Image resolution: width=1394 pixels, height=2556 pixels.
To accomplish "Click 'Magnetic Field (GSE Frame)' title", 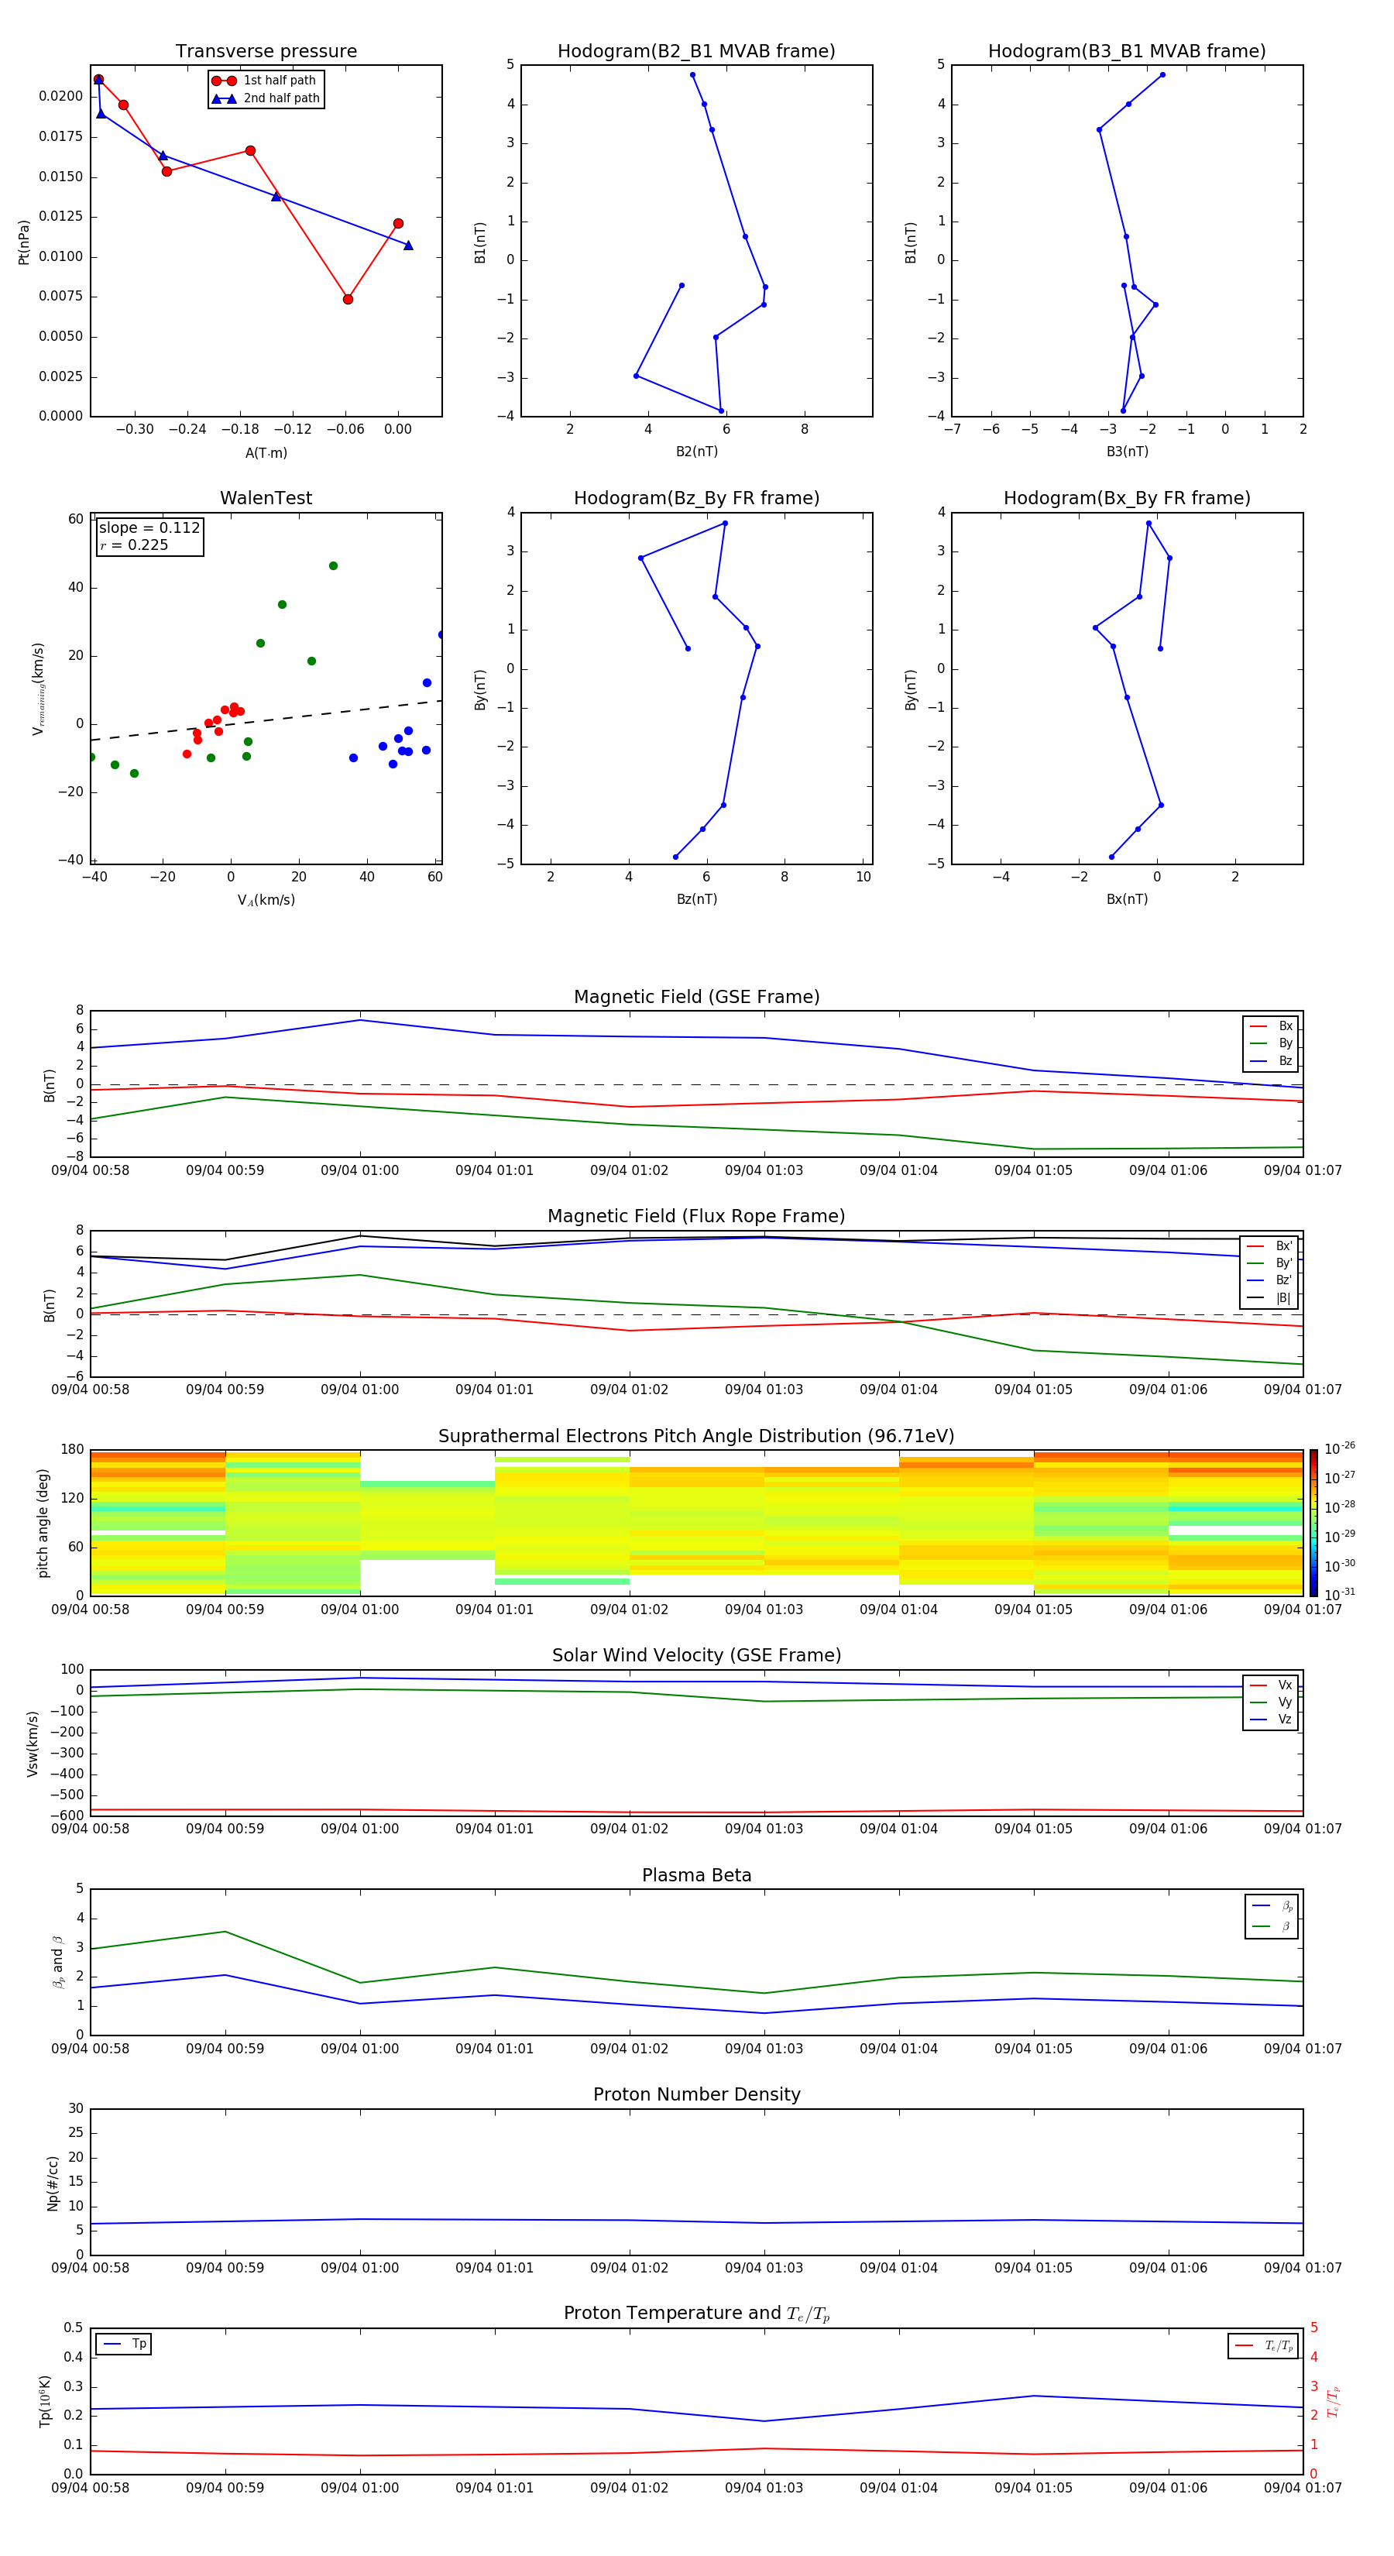I will tap(696, 997).
